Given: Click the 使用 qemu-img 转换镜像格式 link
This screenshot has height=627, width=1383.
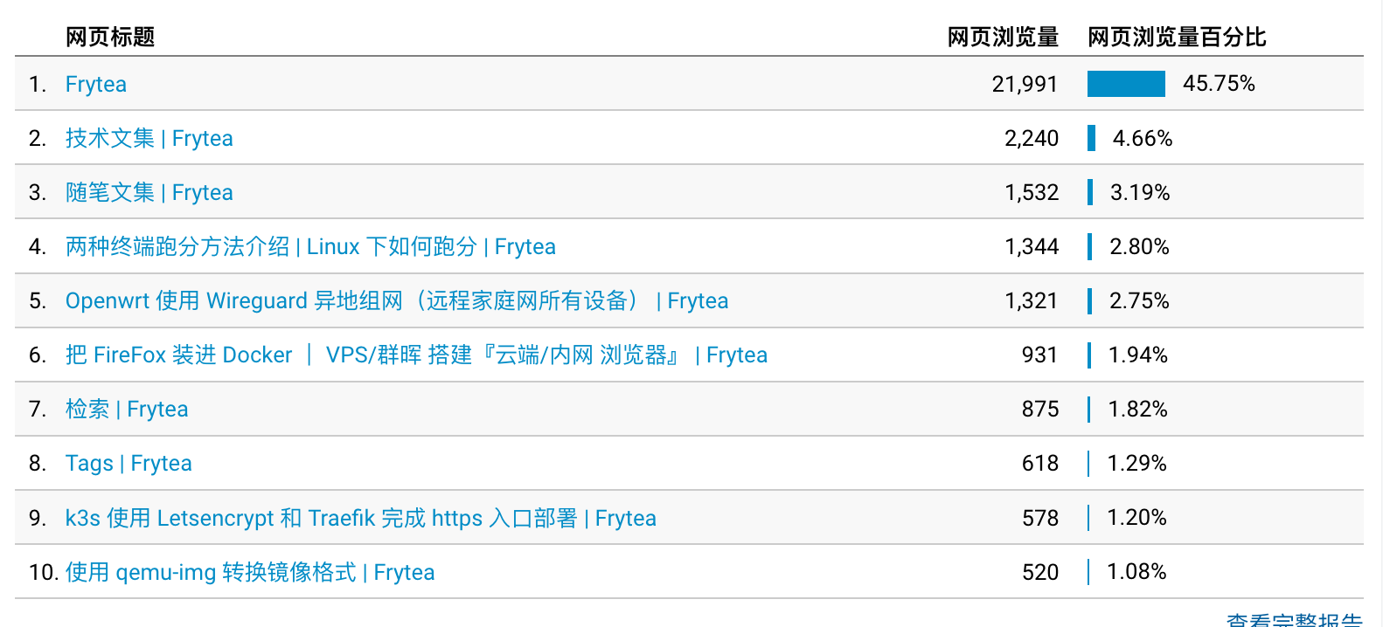Looking at the screenshot, I should pyautogui.click(x=250, y=573).
